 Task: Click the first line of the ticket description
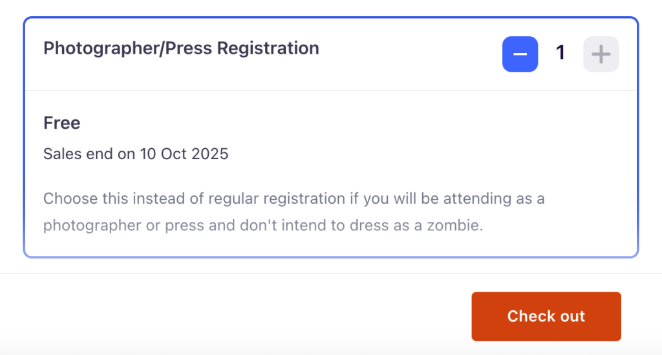(x=294, y=198)
